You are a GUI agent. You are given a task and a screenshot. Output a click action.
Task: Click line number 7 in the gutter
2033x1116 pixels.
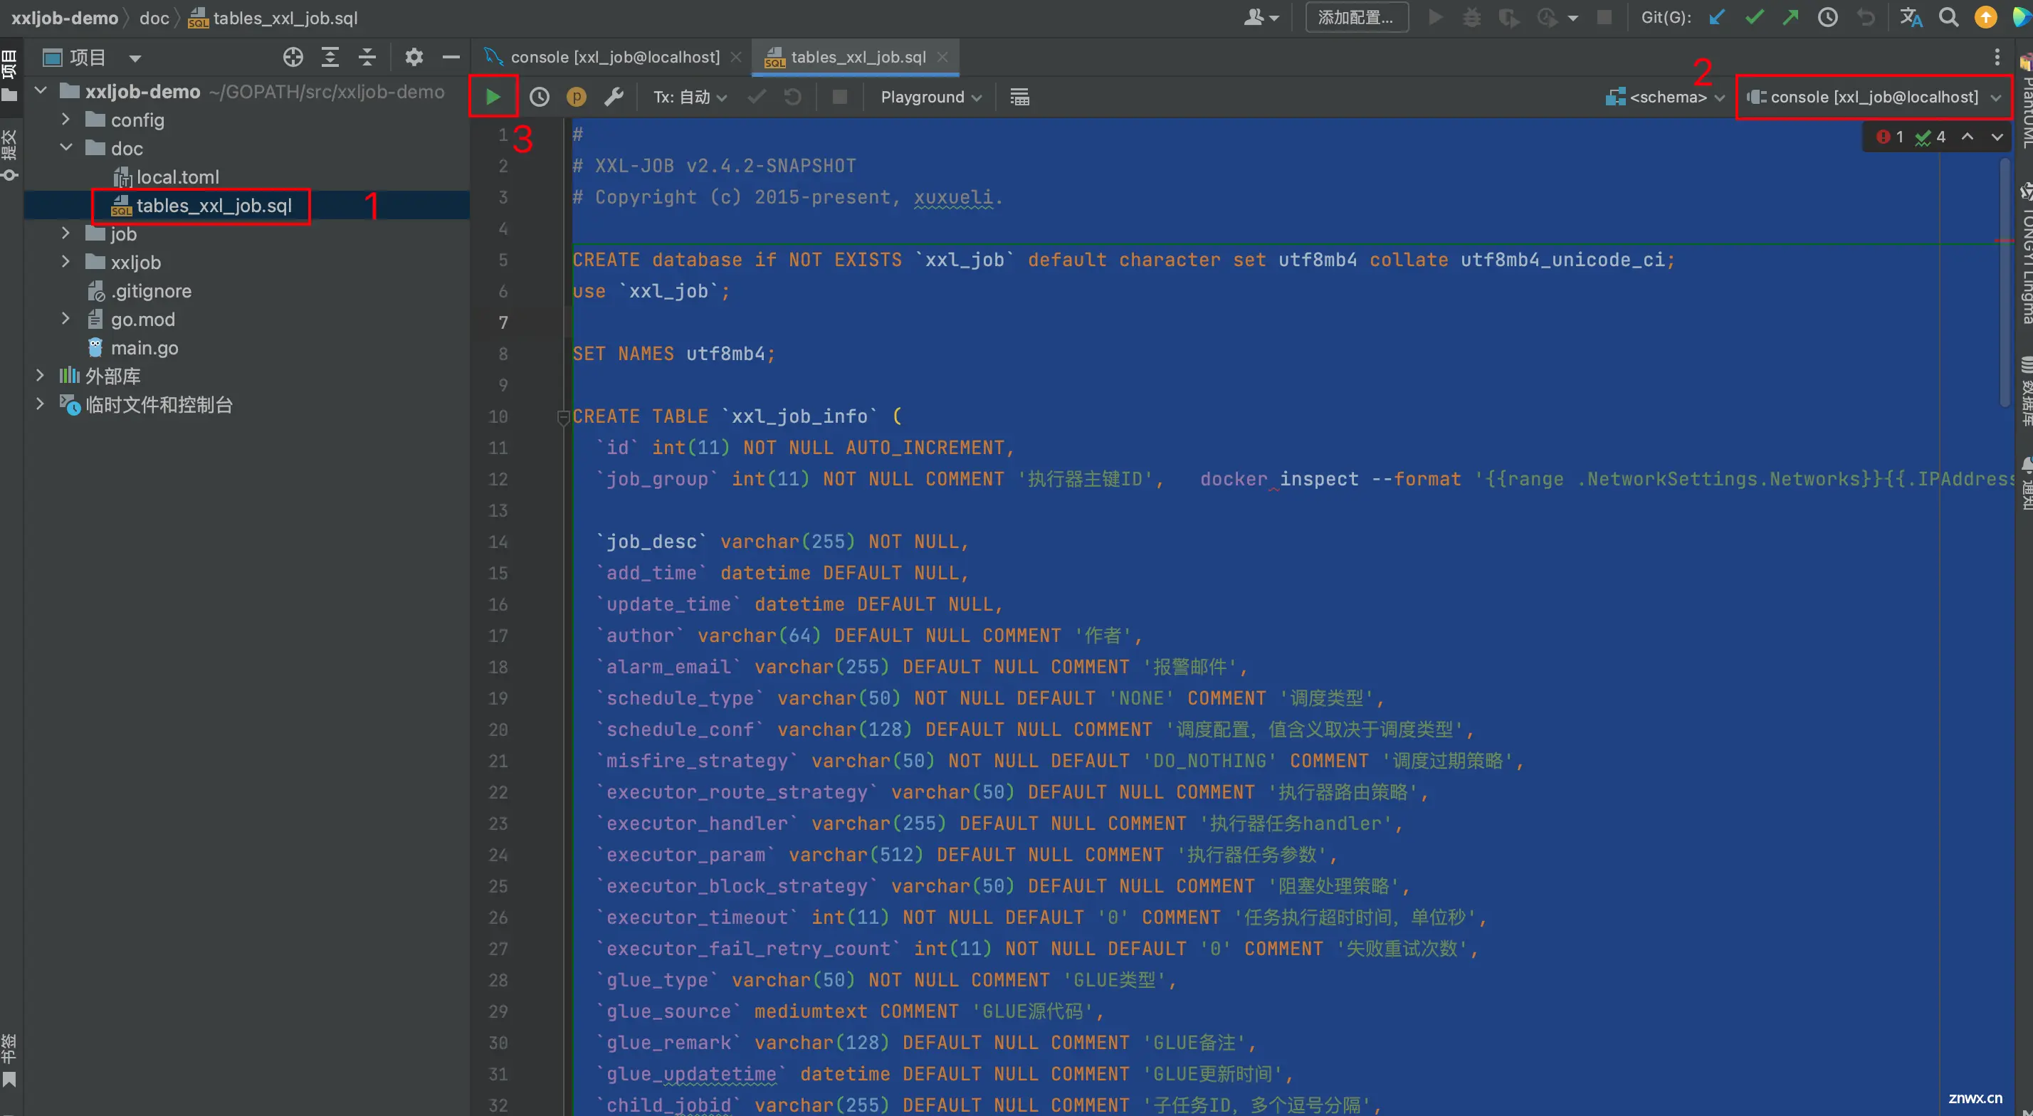point(503,322)
